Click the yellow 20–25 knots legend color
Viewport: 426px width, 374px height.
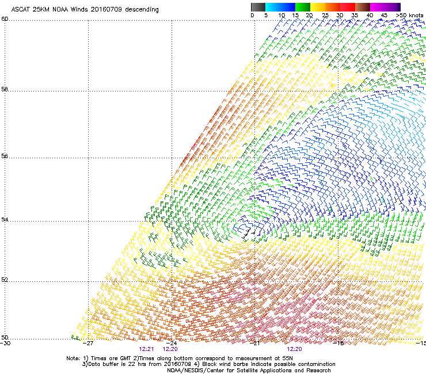click(318, 7)
